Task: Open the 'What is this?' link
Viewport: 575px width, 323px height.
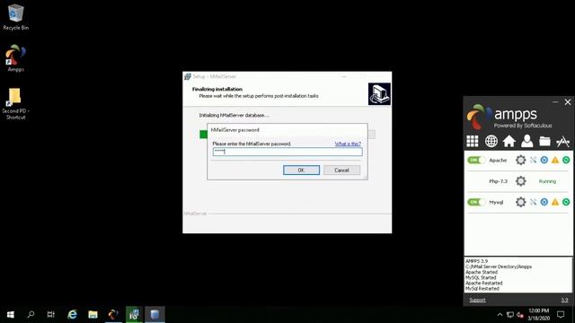Action: click(x=348, y=144)
